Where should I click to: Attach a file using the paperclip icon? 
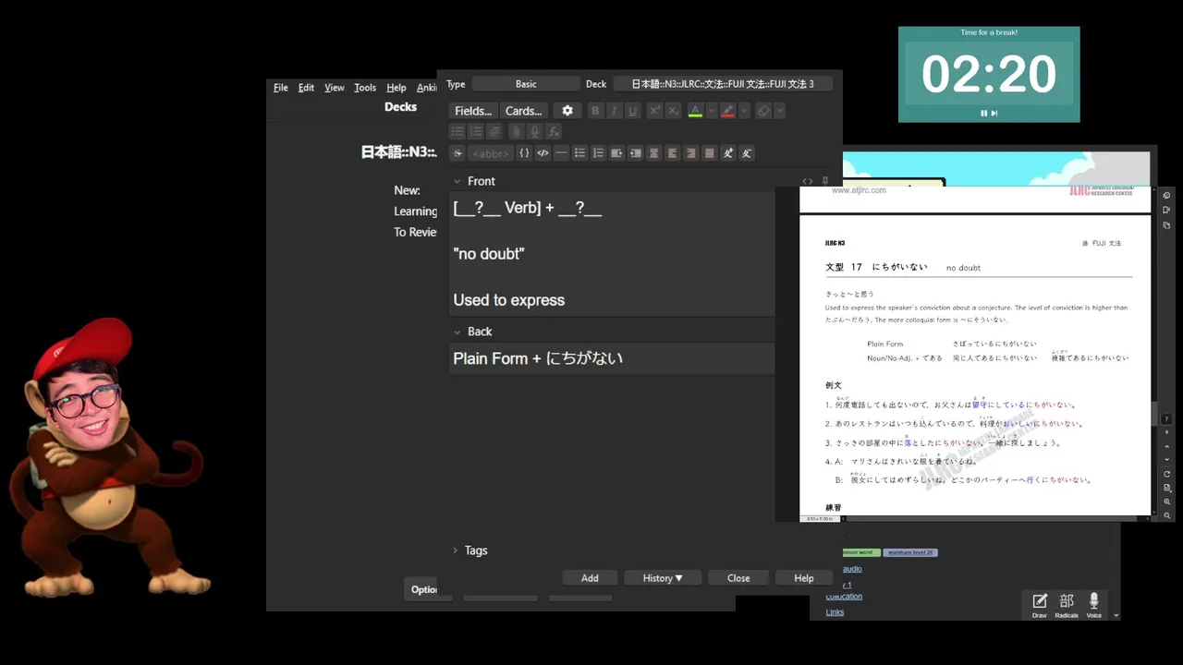click(x=516, y=132)
